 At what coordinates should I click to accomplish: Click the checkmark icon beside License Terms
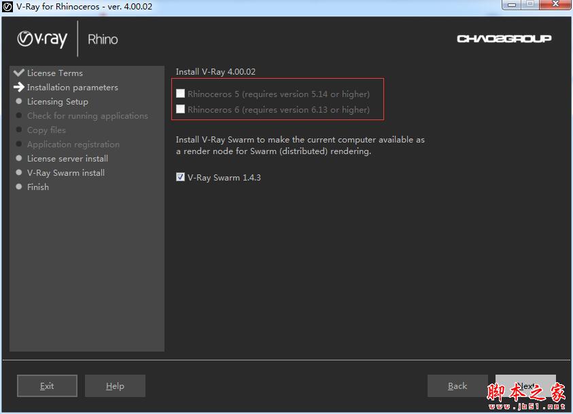pyautogui.click(x=19, y=73)
